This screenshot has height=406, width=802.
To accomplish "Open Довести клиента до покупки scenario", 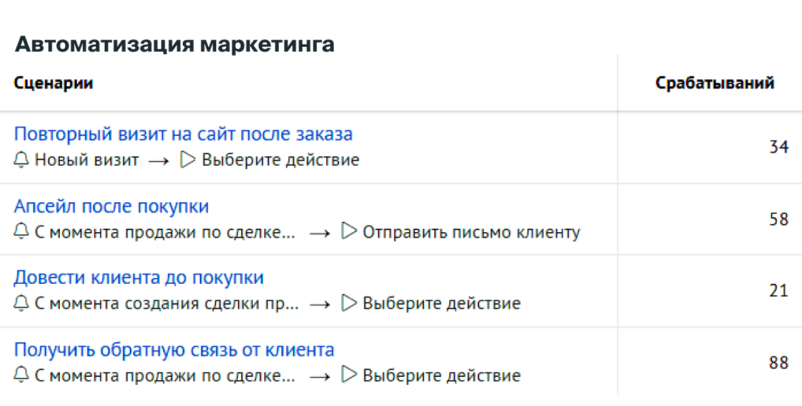I will pos(139,278).
